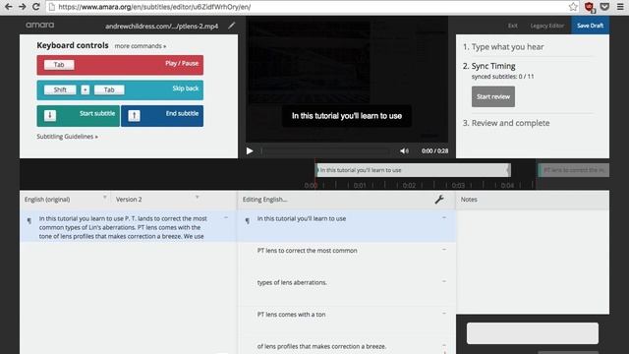The height and width of the screenshot is (354, 629).
Task: Click the Shift + Tab Skip back control
Action: (120, 90)
